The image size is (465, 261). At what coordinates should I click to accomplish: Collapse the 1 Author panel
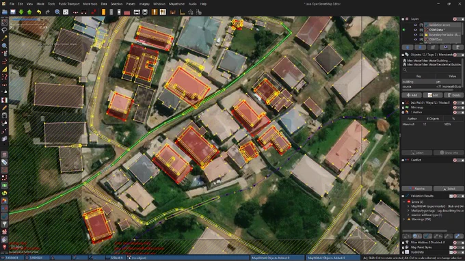point(403,112)
